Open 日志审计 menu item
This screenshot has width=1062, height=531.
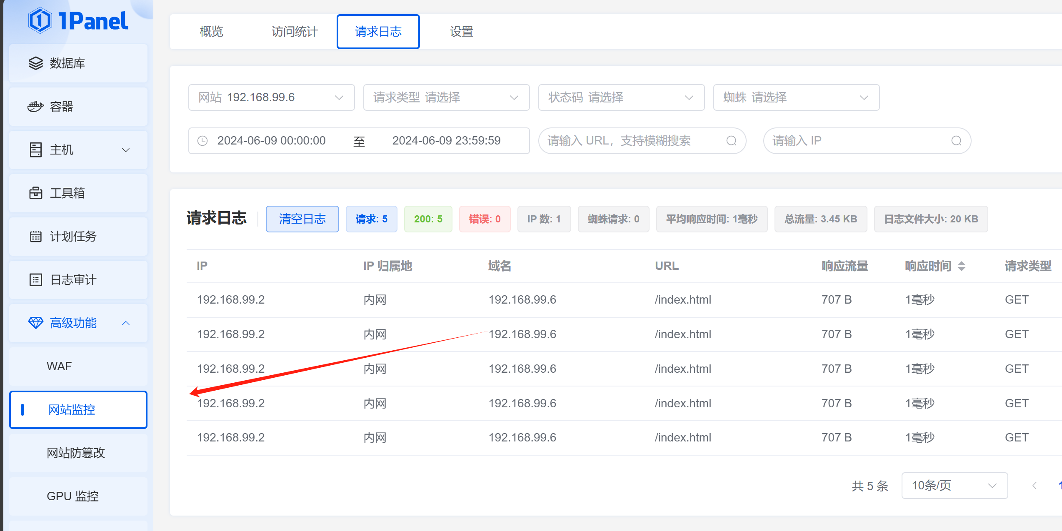[x=78, y=280]
